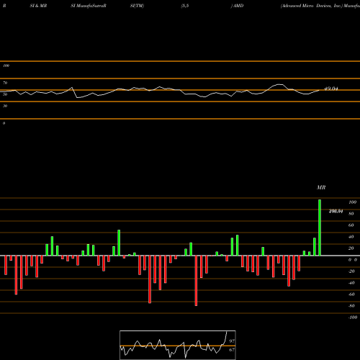
Task: Click the RSI axis label 100
Action: pos(6,66)
